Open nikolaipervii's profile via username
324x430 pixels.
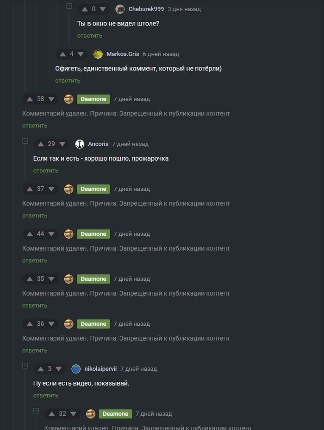point(100,369)
